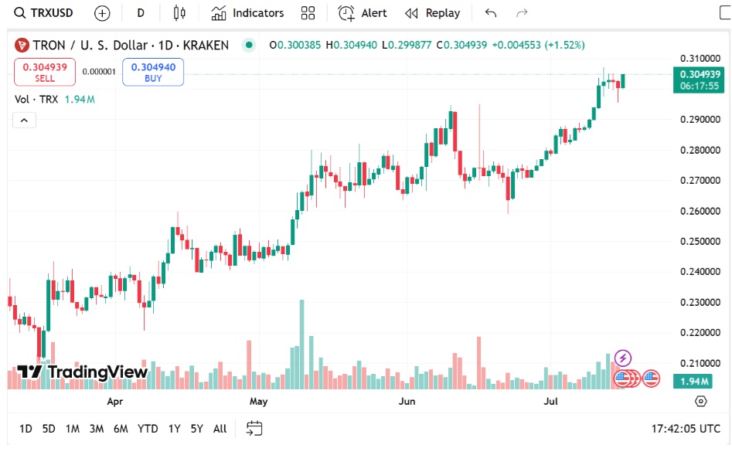Open the candlestick chart type selector
The image size is (732, 465).
pos(180,13)
